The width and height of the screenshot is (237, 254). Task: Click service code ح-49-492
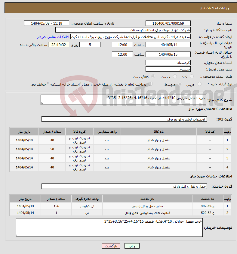[x=208, y=206]
